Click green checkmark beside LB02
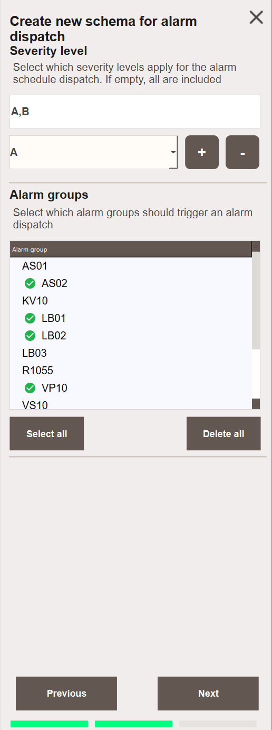Viewport: 272px width, 730px height. (x=30, y=336)
